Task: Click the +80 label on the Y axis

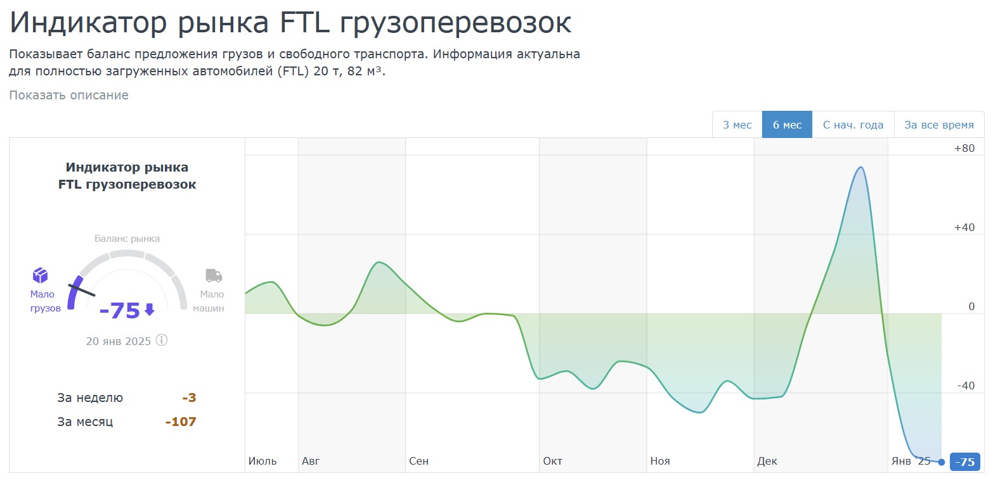Action: [x=964, y=149]
